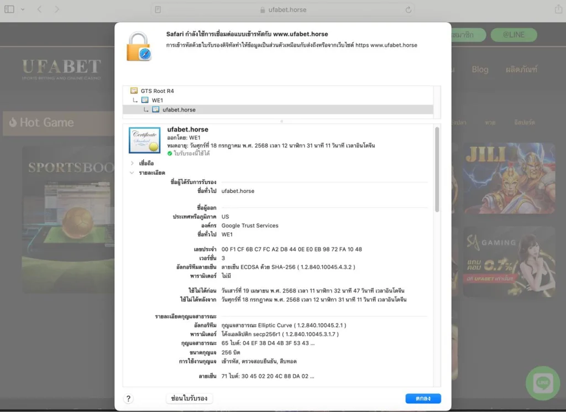Open the Safari share sheet

tap(558, 9)
